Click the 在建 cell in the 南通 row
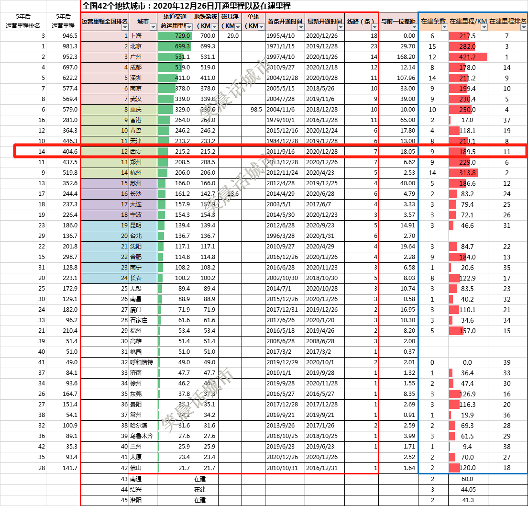528x506 pixels. pyautogui.click(x=205, y=479)
